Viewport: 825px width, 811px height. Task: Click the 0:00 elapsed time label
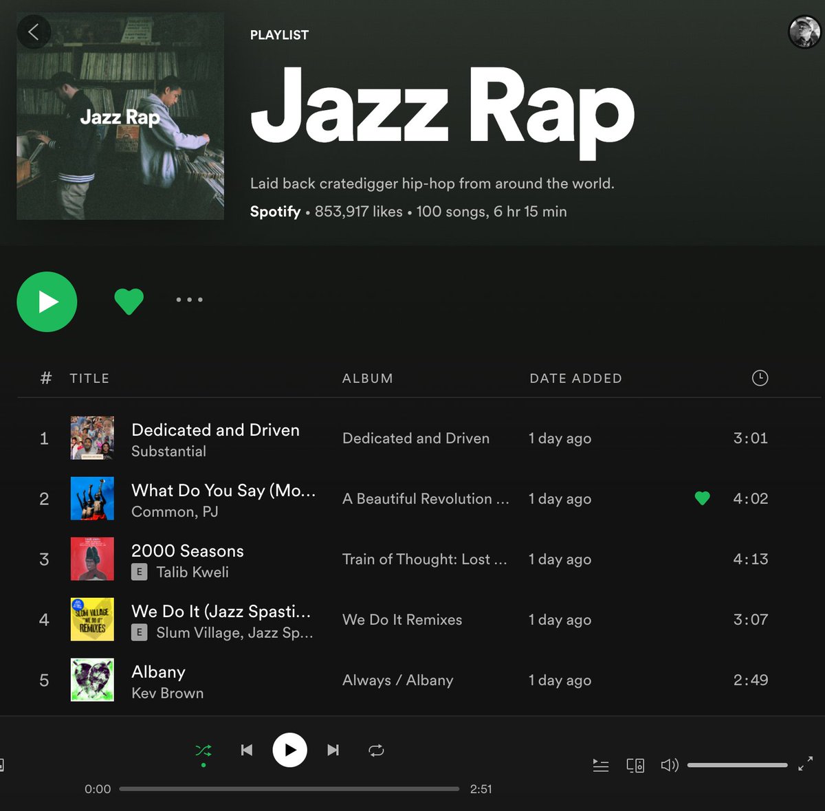point(98,789)
